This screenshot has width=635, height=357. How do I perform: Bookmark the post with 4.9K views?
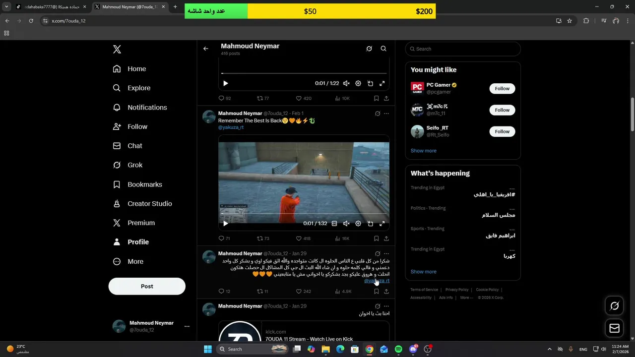click(377, 292)
